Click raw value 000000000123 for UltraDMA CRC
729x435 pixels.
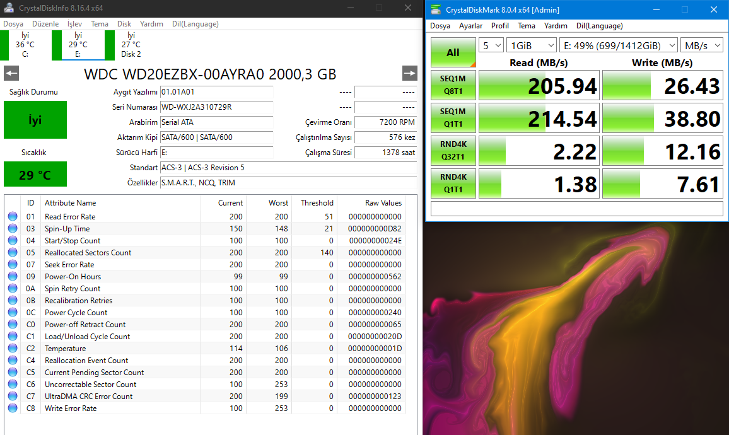coord(375,397)
